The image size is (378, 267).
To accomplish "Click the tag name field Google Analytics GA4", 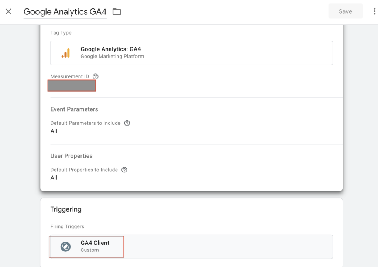I will [x=65, y=12].
